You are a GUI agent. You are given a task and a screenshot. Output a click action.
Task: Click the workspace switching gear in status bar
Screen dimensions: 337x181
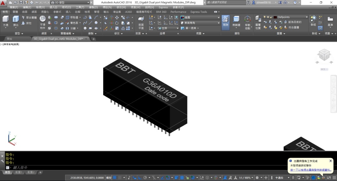tap(257, 178)
